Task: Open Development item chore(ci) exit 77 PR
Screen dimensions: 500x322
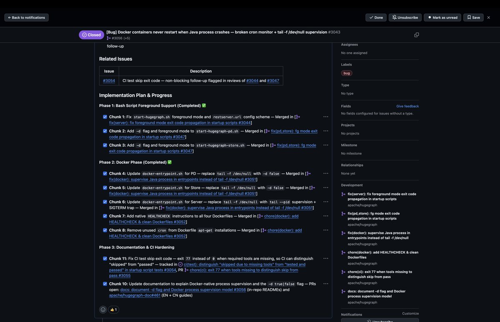Action: click(x=380, y=274)
